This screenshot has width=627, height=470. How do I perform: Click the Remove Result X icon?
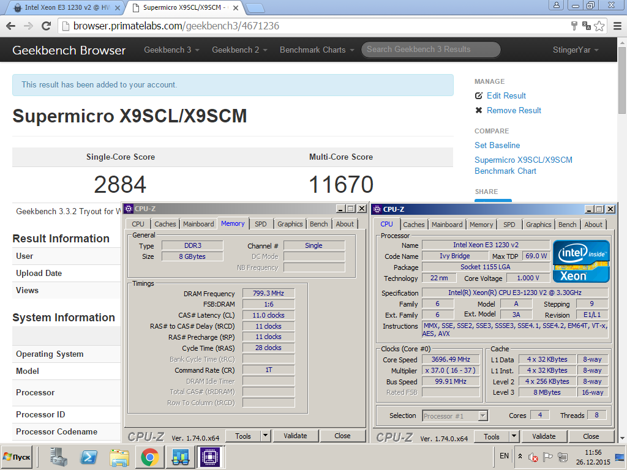(x=479, y=110)
